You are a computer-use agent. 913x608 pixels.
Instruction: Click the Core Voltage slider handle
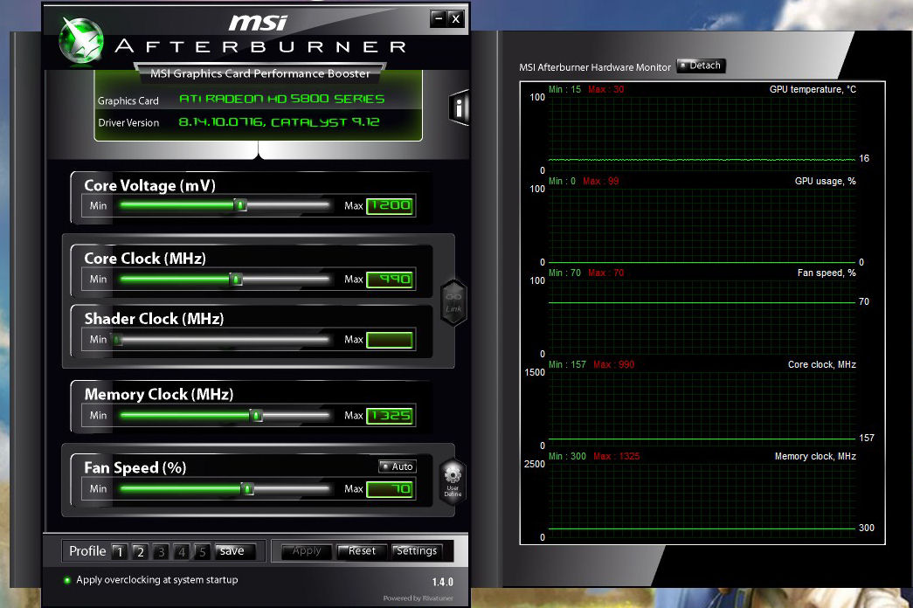[240, 205]
